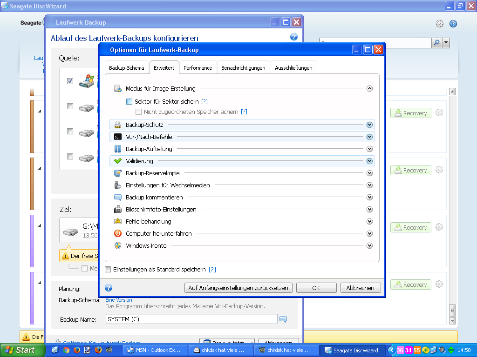
Task: Check the fourth source drive checkbox
Action: 70,157
